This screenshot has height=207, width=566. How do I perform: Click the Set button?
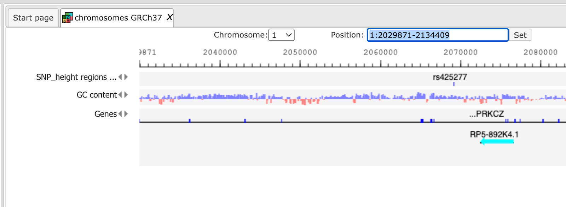(x=520, y=35)
